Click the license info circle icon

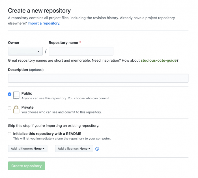[97, 149]
